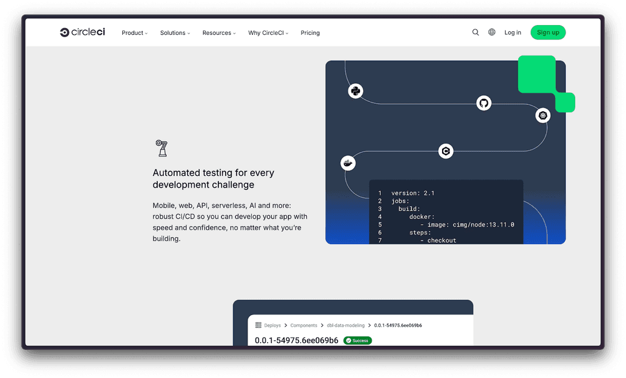Click the robot arm illustration icon
Screen dimensions: 626x378
click(x=161, y=148)
